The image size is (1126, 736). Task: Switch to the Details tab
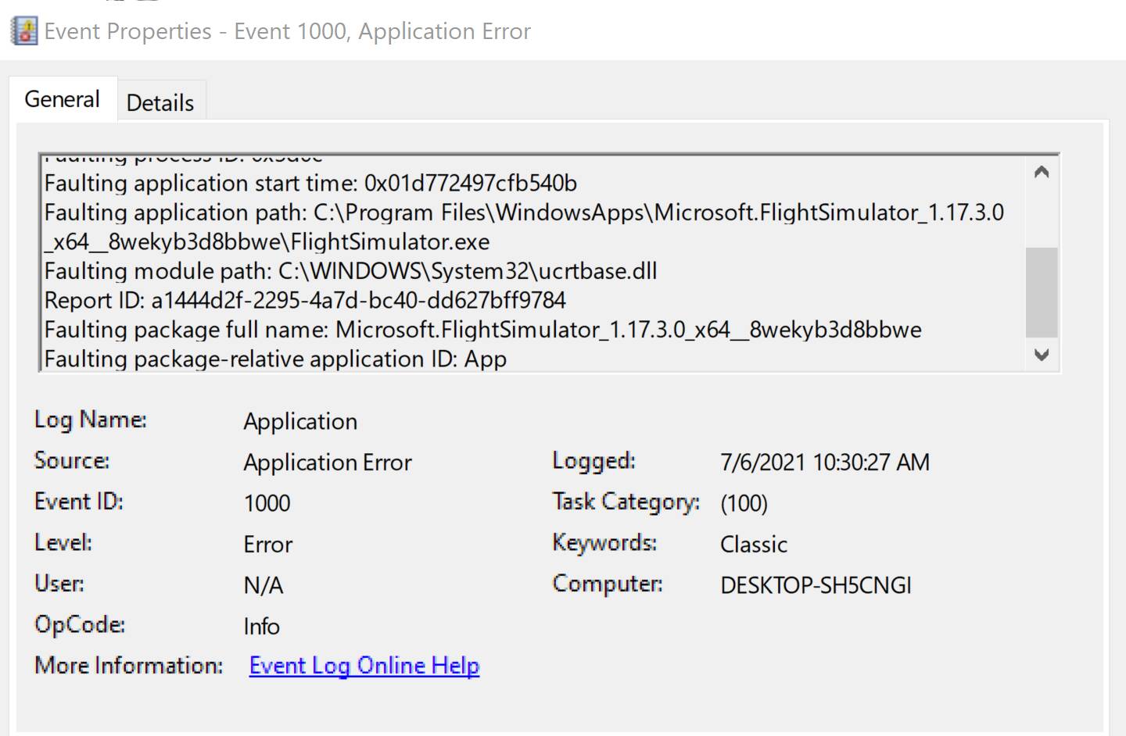tap(160, 102)
